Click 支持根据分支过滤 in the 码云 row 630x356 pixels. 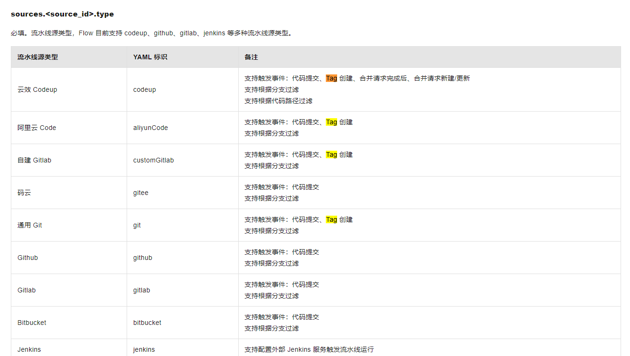pos(272,198)
